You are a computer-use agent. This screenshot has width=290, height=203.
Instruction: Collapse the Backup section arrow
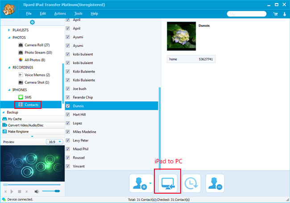3,112
